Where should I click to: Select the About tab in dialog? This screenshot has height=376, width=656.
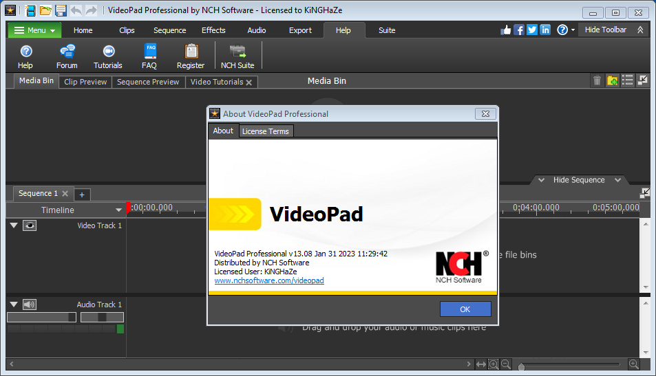(223, 131)
